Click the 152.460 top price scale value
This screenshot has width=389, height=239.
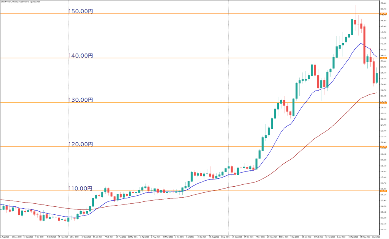(383, 3)
